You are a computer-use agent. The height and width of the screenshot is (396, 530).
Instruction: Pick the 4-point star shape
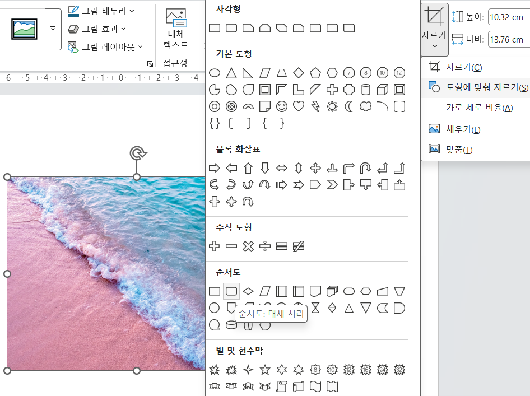248,370
